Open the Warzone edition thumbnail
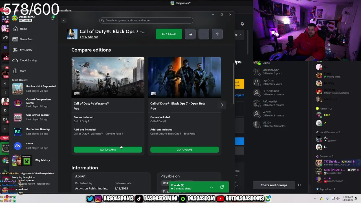Viewport: 361px width, 203px height. (108, 78)
